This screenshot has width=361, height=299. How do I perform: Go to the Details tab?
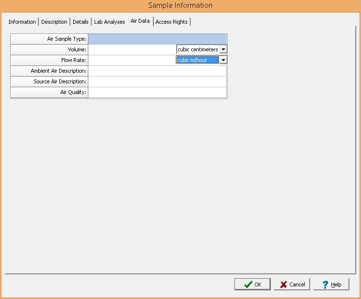(81, 22)
